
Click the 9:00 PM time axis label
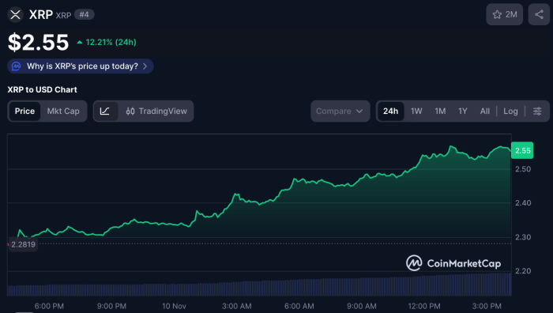[x=111, y=306]
